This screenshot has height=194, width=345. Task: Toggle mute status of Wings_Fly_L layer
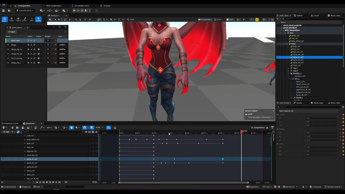click(x=39, y=63)
